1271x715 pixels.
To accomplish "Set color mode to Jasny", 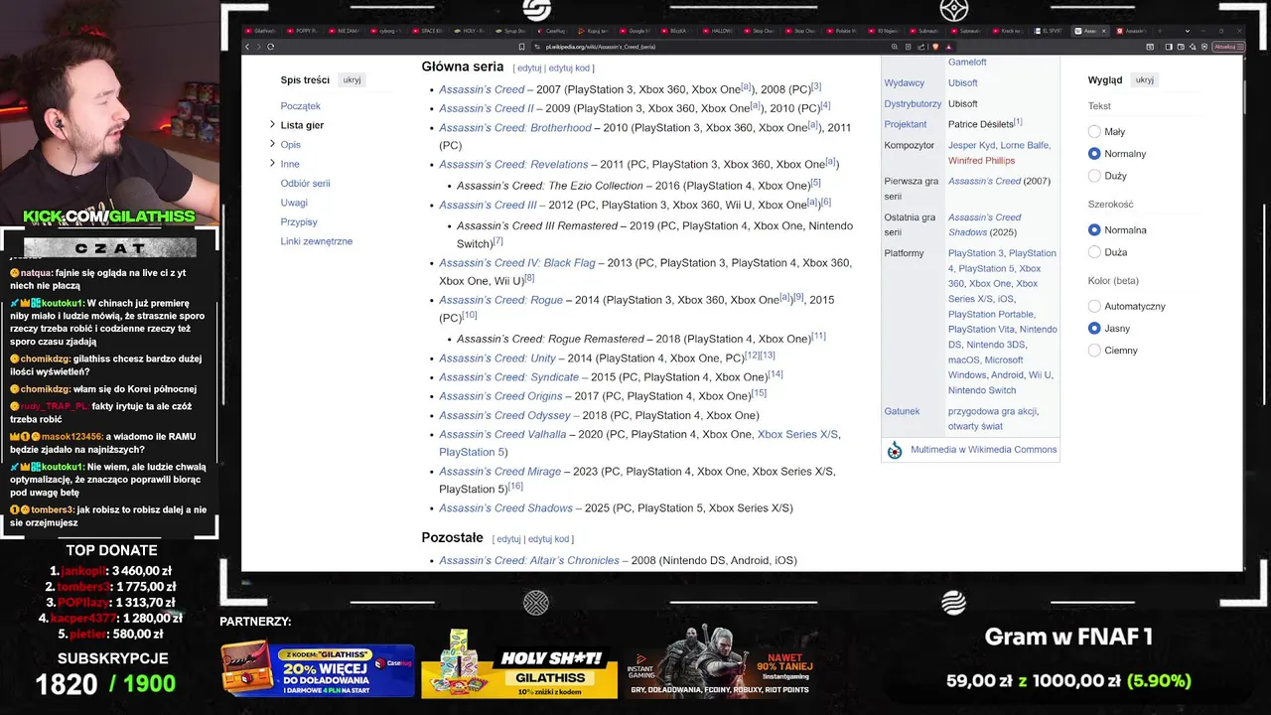I will click(x=1094, y=328).
